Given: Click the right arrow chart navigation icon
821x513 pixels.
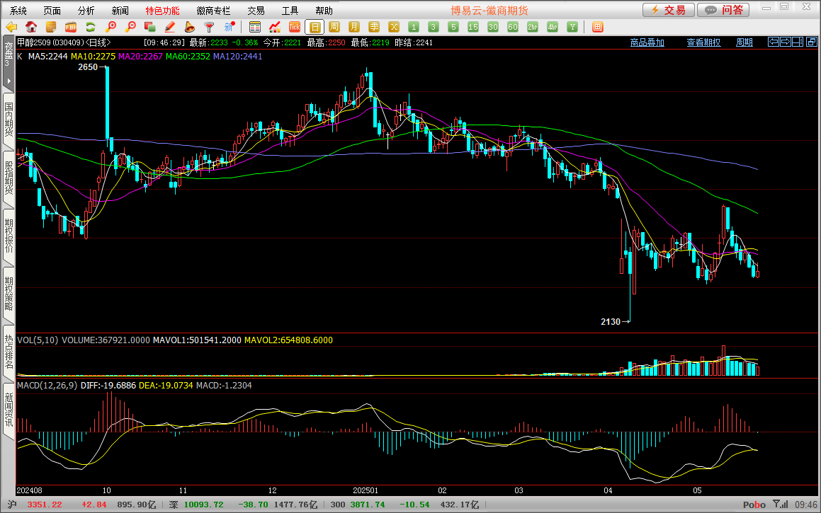Looking at the screenshot, I should (786, 42).
